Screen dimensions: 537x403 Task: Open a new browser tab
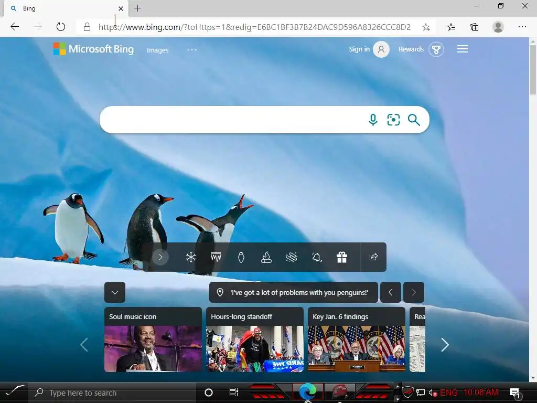tap(138, 8)
